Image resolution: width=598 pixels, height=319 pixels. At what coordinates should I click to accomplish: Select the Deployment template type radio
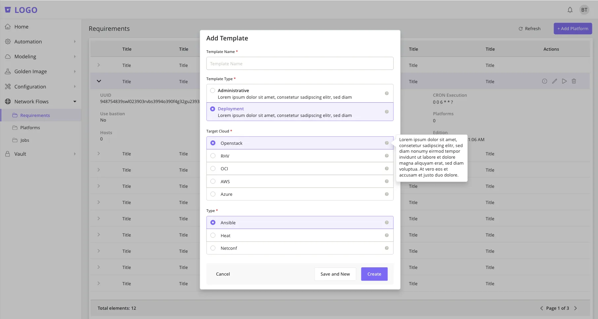point(212,109)
